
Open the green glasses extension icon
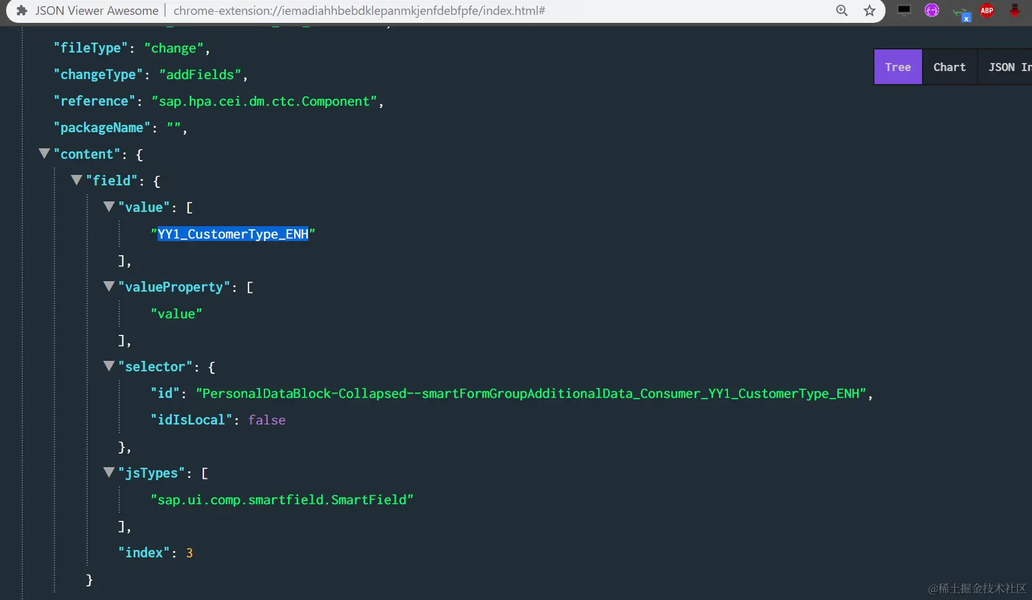pyautogui.click(x=962, y=12)
